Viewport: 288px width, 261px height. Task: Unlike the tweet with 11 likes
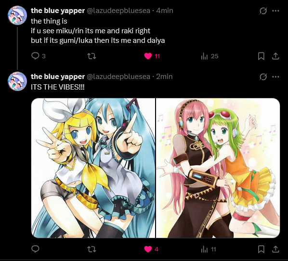[152, 56]
